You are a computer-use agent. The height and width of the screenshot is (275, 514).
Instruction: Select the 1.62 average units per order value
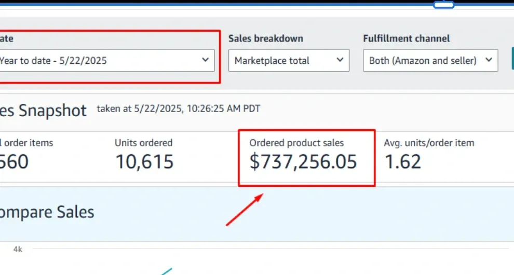click(402, 162)
